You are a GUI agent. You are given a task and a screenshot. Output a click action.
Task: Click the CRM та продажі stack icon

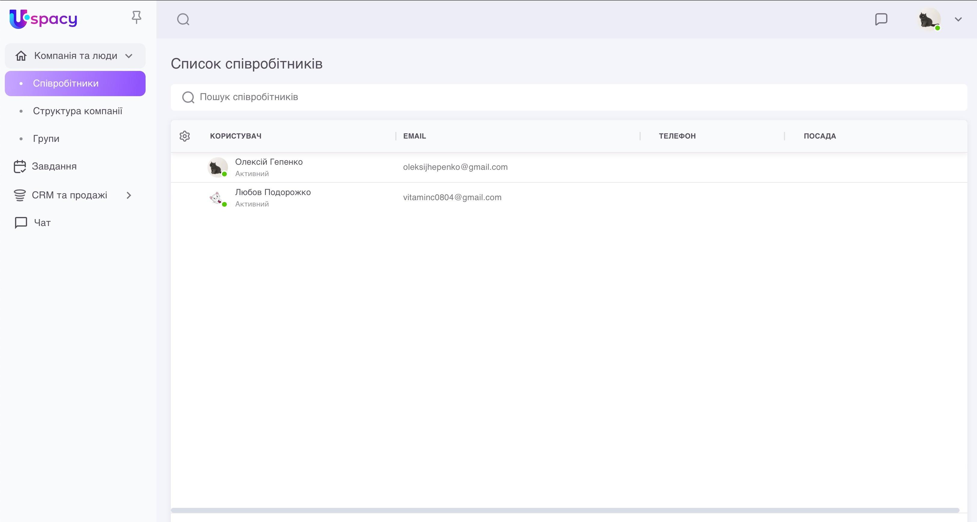coord(20,195)
